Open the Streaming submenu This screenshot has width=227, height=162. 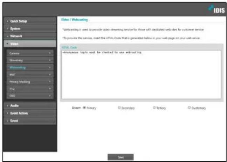30,60
